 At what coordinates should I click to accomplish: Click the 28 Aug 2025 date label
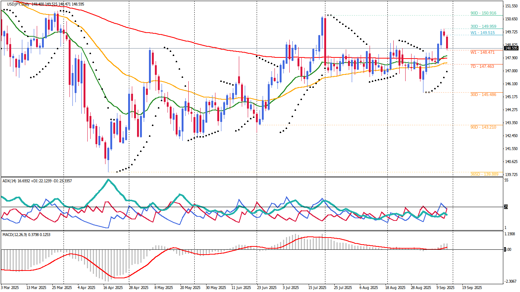coord(421,288)
